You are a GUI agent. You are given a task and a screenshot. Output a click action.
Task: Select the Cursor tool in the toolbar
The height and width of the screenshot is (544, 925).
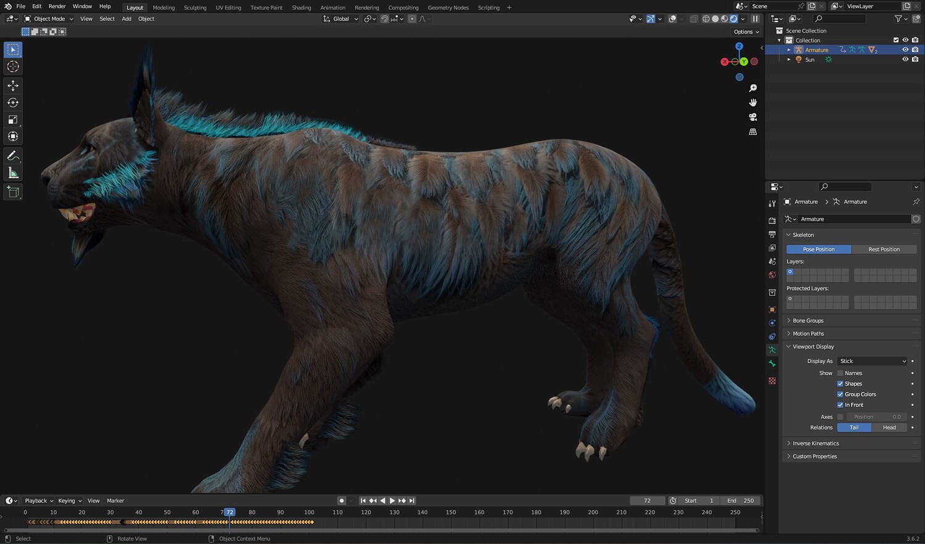coord(13,67)
